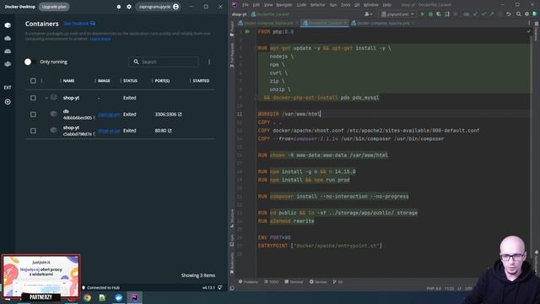
Task: Switch to the first docker-compose editor tab
Action: 268,23
